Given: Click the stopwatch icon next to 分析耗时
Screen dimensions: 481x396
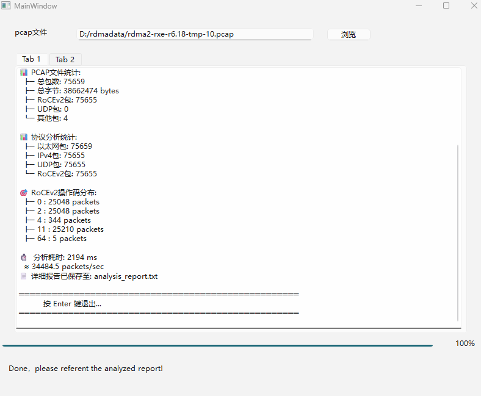Looking at the screenshot, I should pos(24,257).
